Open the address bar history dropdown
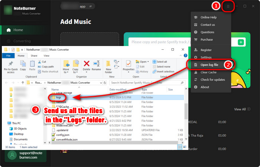 [x=101, y=83]
